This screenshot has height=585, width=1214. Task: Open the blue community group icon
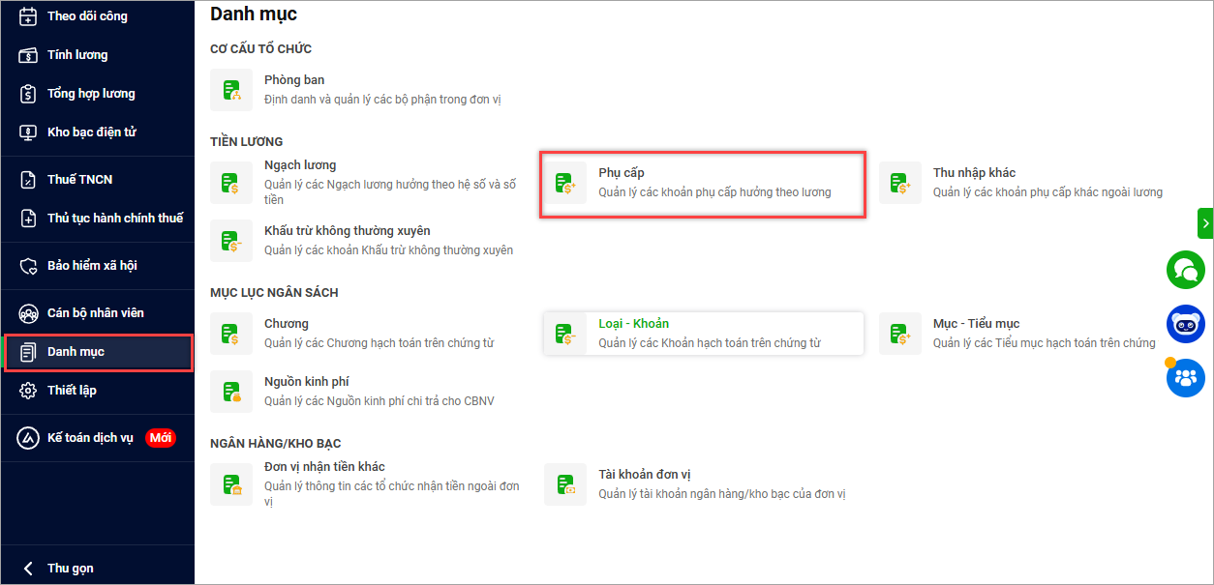point(1185,378)
